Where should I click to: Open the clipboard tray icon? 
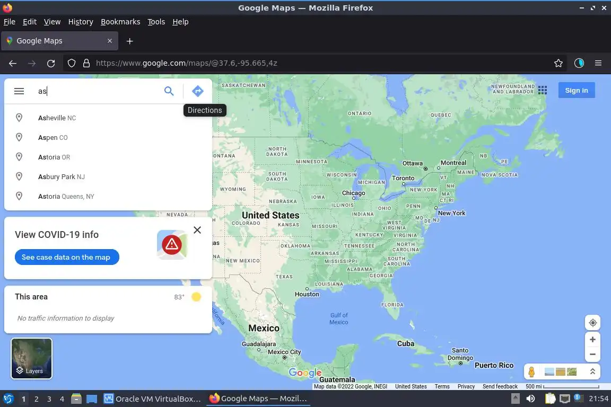pos(550,399)
